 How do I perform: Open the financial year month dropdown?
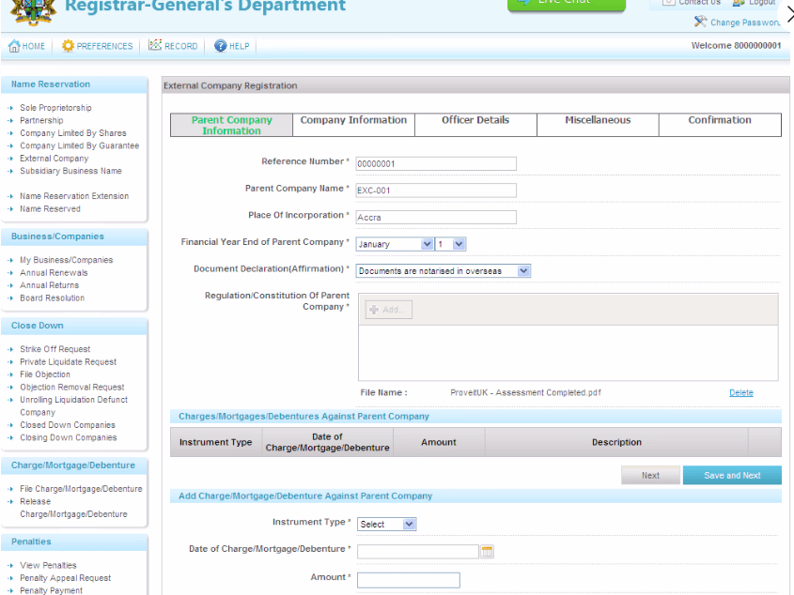pos(395,244)
